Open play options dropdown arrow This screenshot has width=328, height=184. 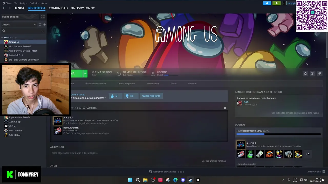coord(85,74)
